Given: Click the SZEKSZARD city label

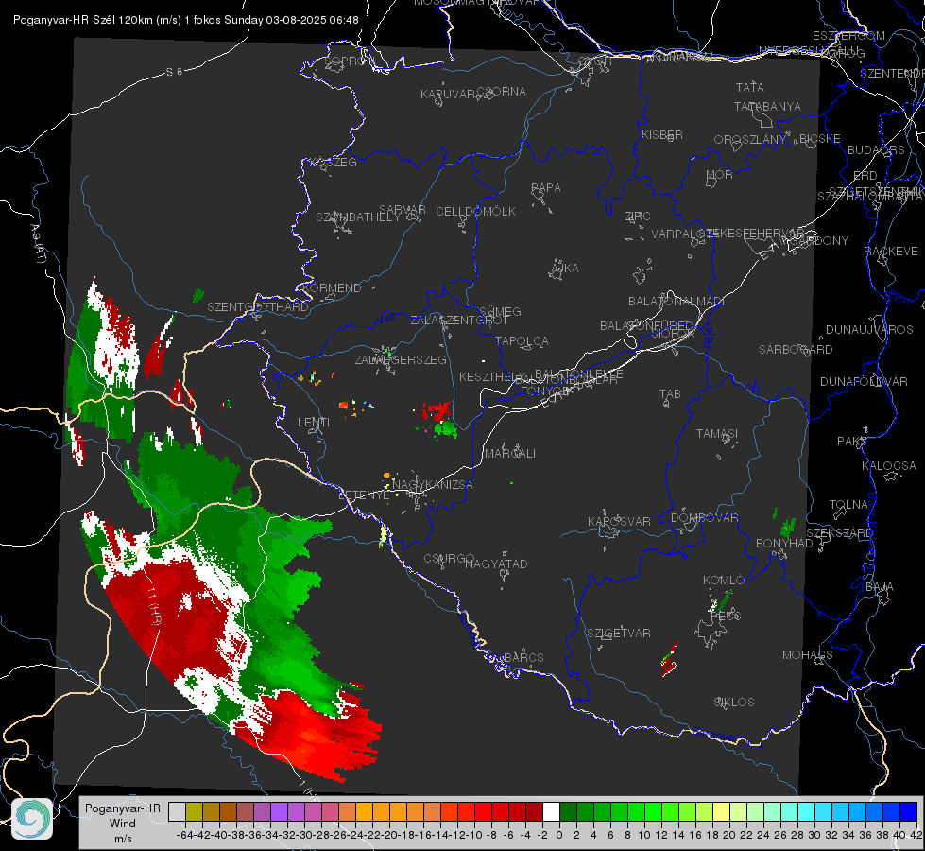Looking at the screenshot, I should pyautogui.click(x=839, y=533).
